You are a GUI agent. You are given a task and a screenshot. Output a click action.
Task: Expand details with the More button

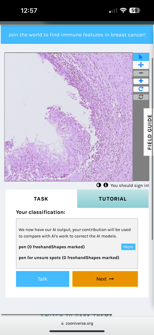(x=128, y=247)
